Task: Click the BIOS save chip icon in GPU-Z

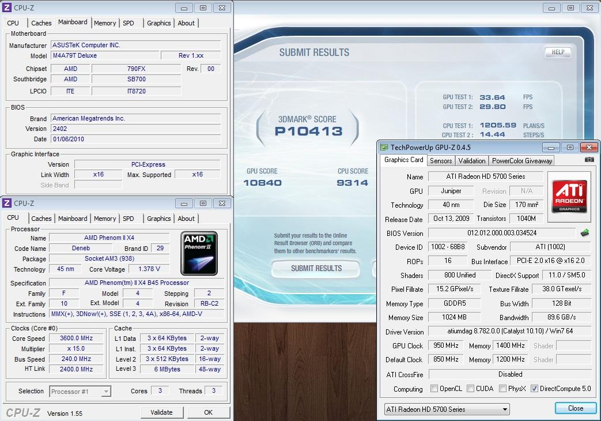Action: (x=585, y=232)
